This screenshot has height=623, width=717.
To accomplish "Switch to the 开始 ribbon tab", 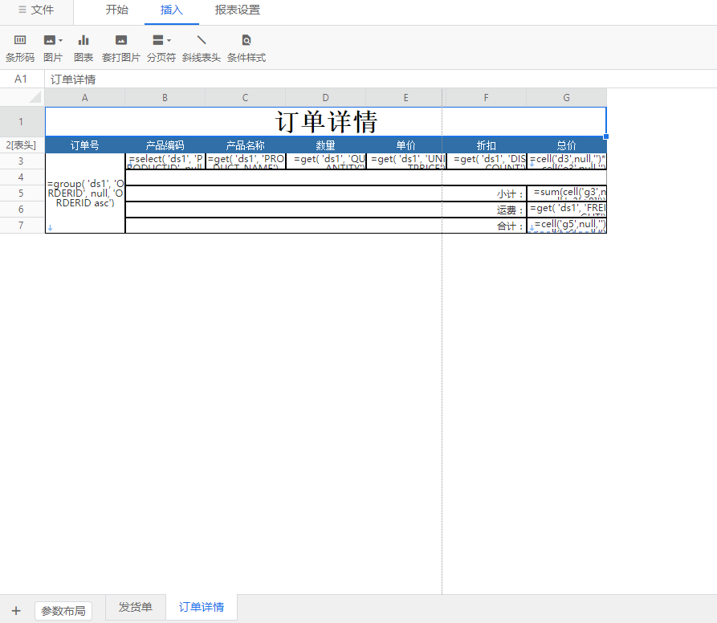I will tap(116, 10).
